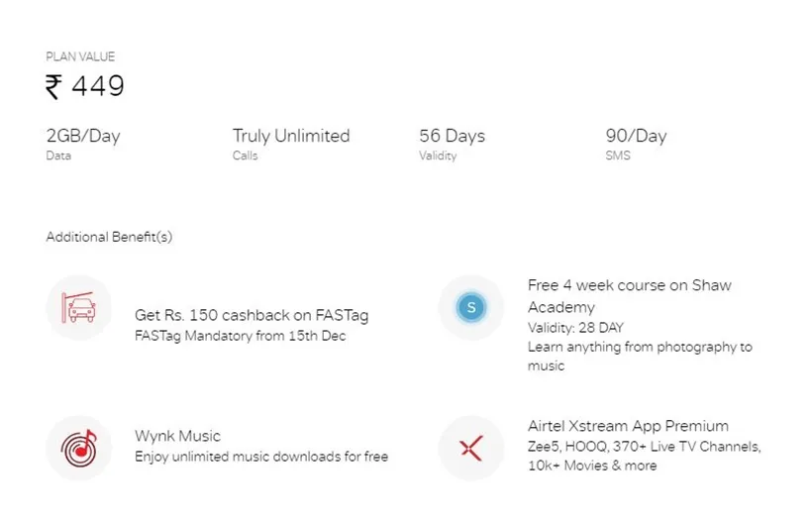Screen dimensions: 812x521
Task: Click Validity: 28 DAY text
Action: point(575,328)
